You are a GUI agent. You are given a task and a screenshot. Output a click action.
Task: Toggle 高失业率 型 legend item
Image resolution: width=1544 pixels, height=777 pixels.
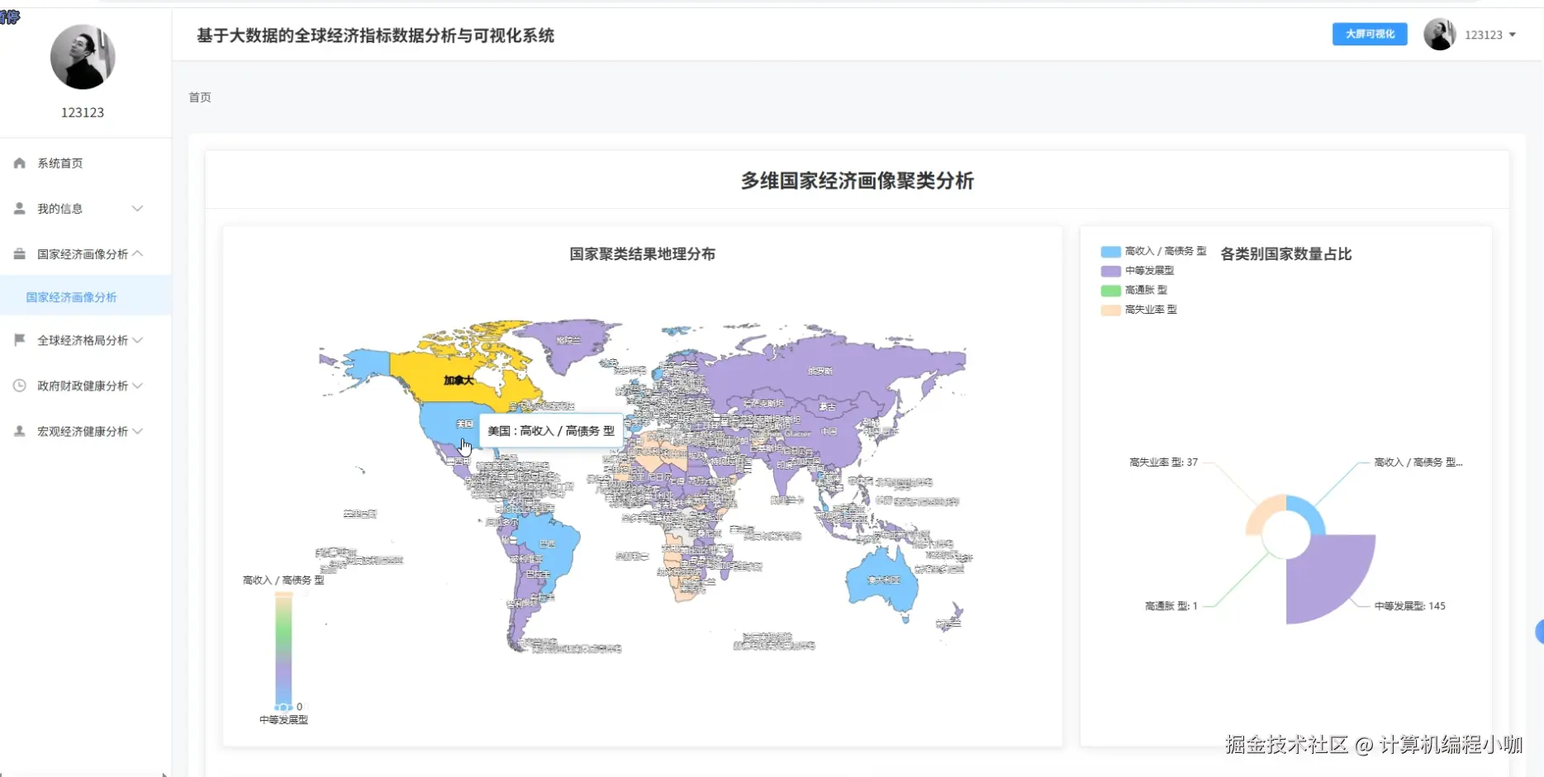[x=1139, y=310]
